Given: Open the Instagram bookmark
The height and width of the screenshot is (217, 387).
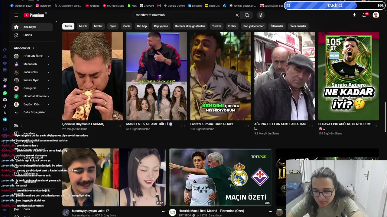Looking at the screenshot, I should coord(43,6).
